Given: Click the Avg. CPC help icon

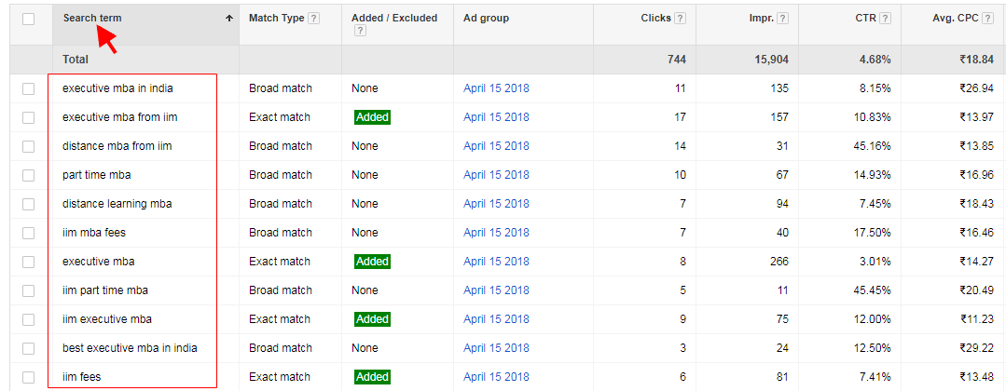Looking at the screenshot, I should (996, 19).
